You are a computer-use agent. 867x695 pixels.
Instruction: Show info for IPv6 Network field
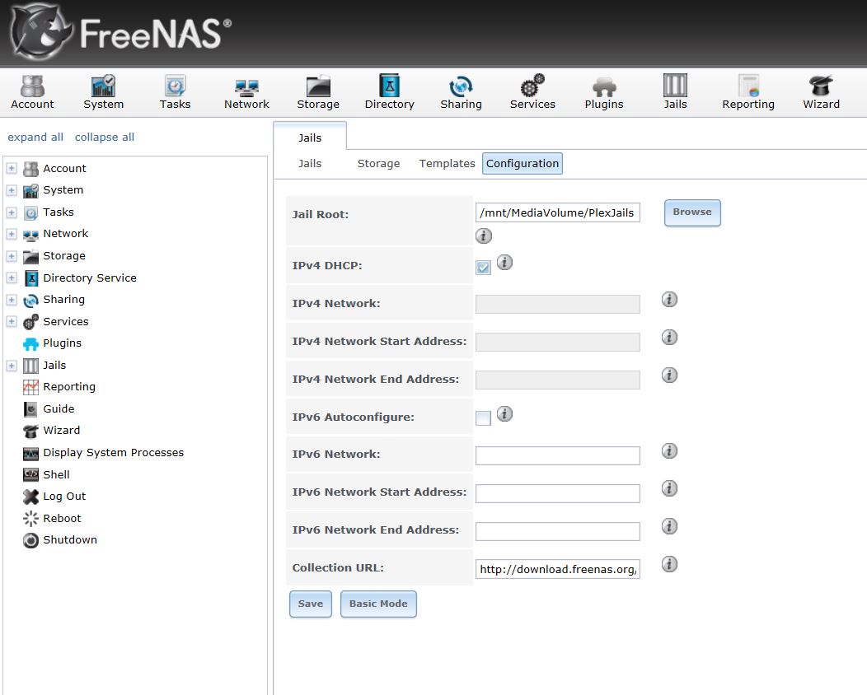(x=669, y=450)
